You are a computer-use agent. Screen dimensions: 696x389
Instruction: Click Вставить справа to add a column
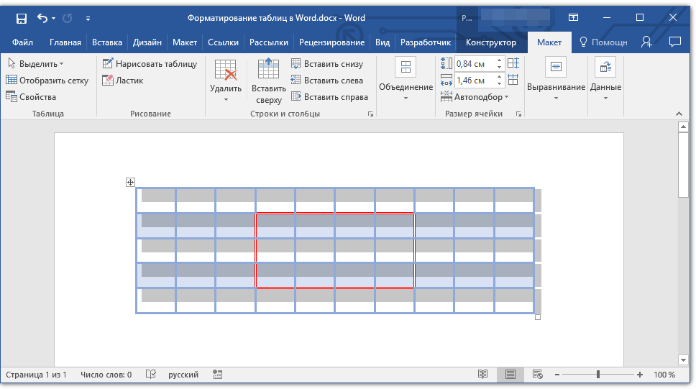tap(329, 97)
